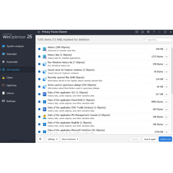Click the Optimize gauge sidebar icon

pyautogui.click(x=3, y=85)
